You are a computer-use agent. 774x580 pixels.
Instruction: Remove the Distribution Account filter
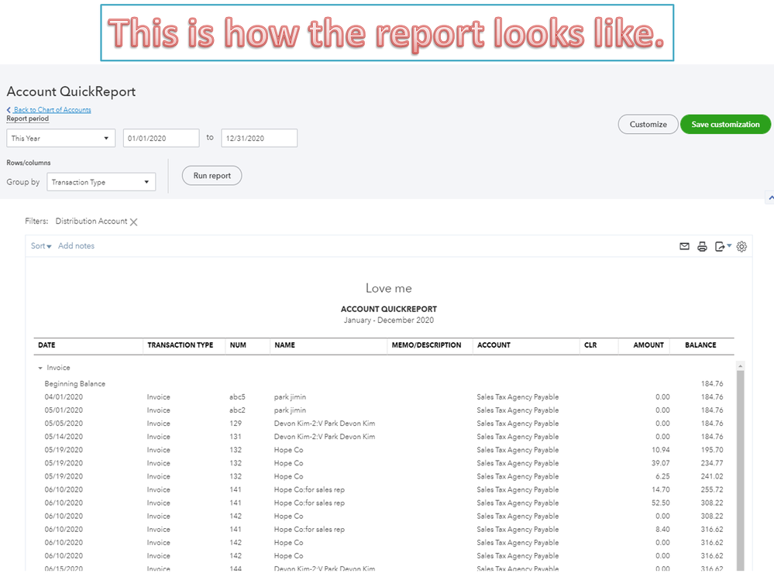point(133,222)
